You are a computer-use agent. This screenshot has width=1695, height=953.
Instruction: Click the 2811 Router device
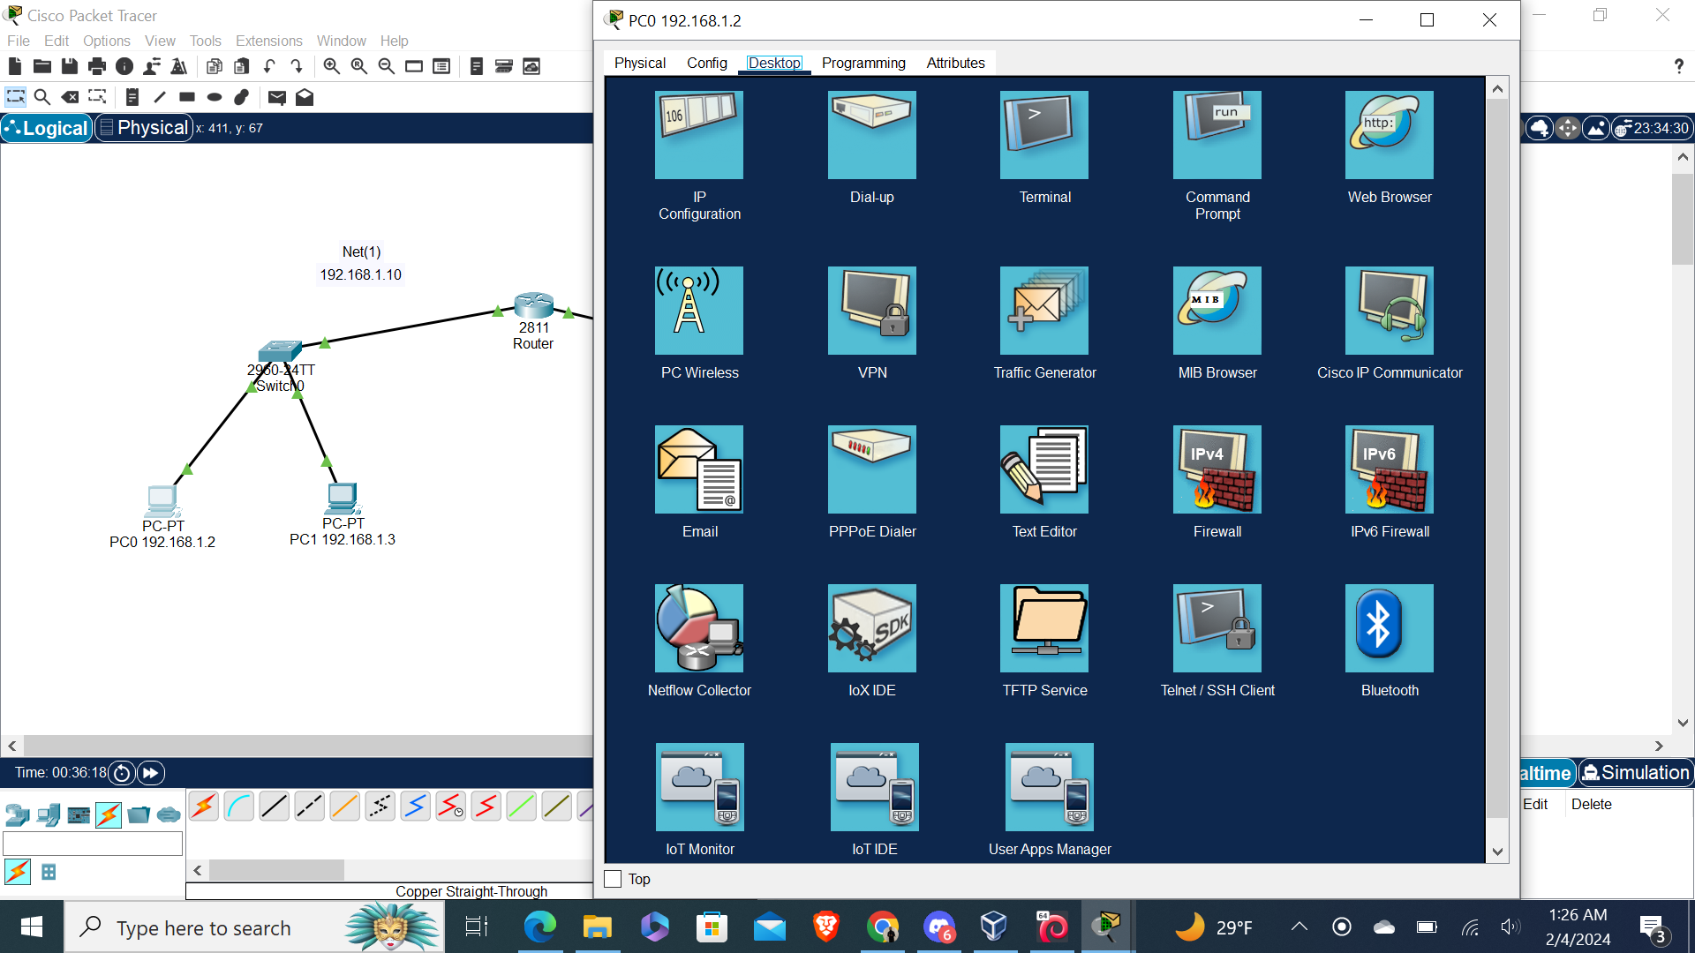point(533,306)
